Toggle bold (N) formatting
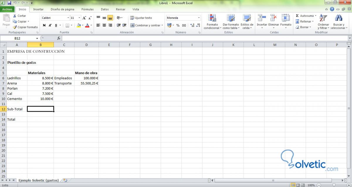This screenshot has width=352, height=187. coord(44,25)
